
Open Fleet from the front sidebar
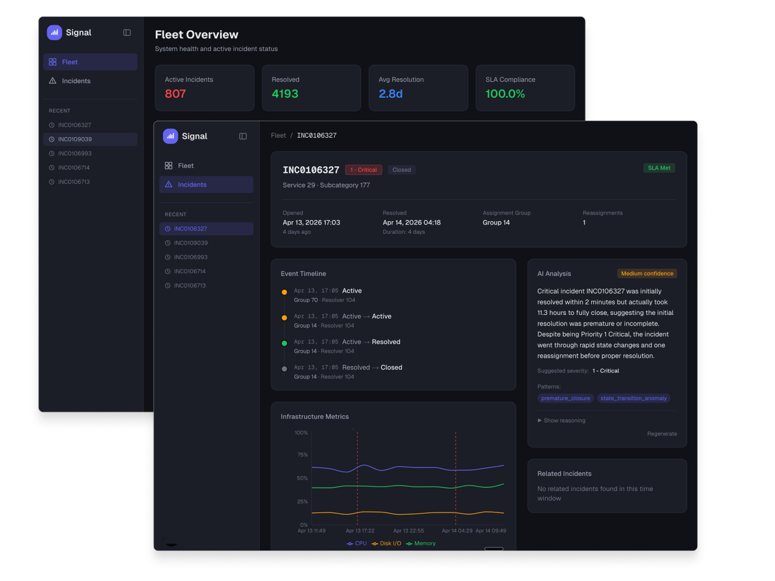186,166
